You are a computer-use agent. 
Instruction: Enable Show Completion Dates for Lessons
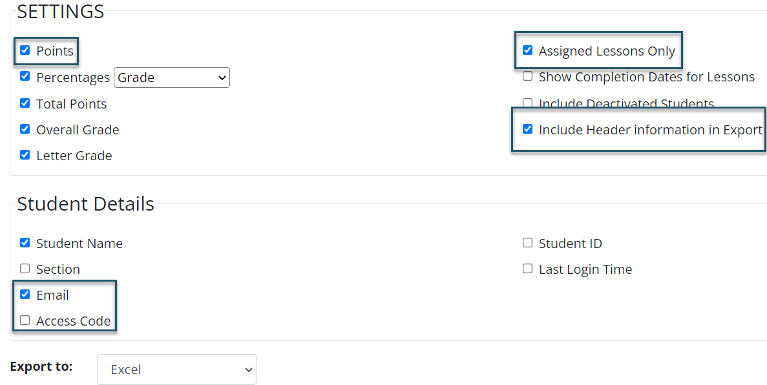pos(527,76)
